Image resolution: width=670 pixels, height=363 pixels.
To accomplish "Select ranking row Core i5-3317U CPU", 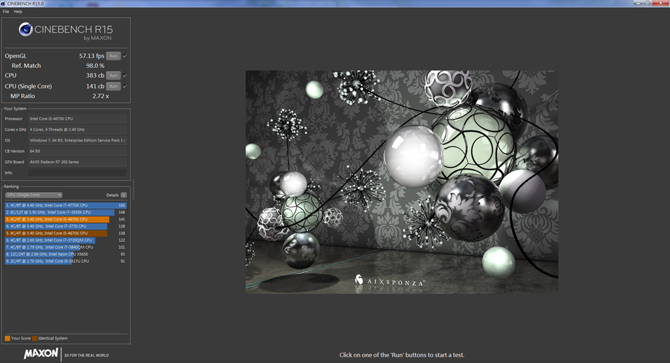I will click(66, 261).
